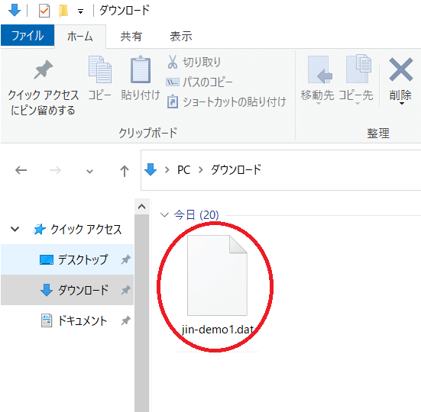Viewport: 421px width, 412px height.
Task: Go back with the back arrow button
Action: click(21, 170)
